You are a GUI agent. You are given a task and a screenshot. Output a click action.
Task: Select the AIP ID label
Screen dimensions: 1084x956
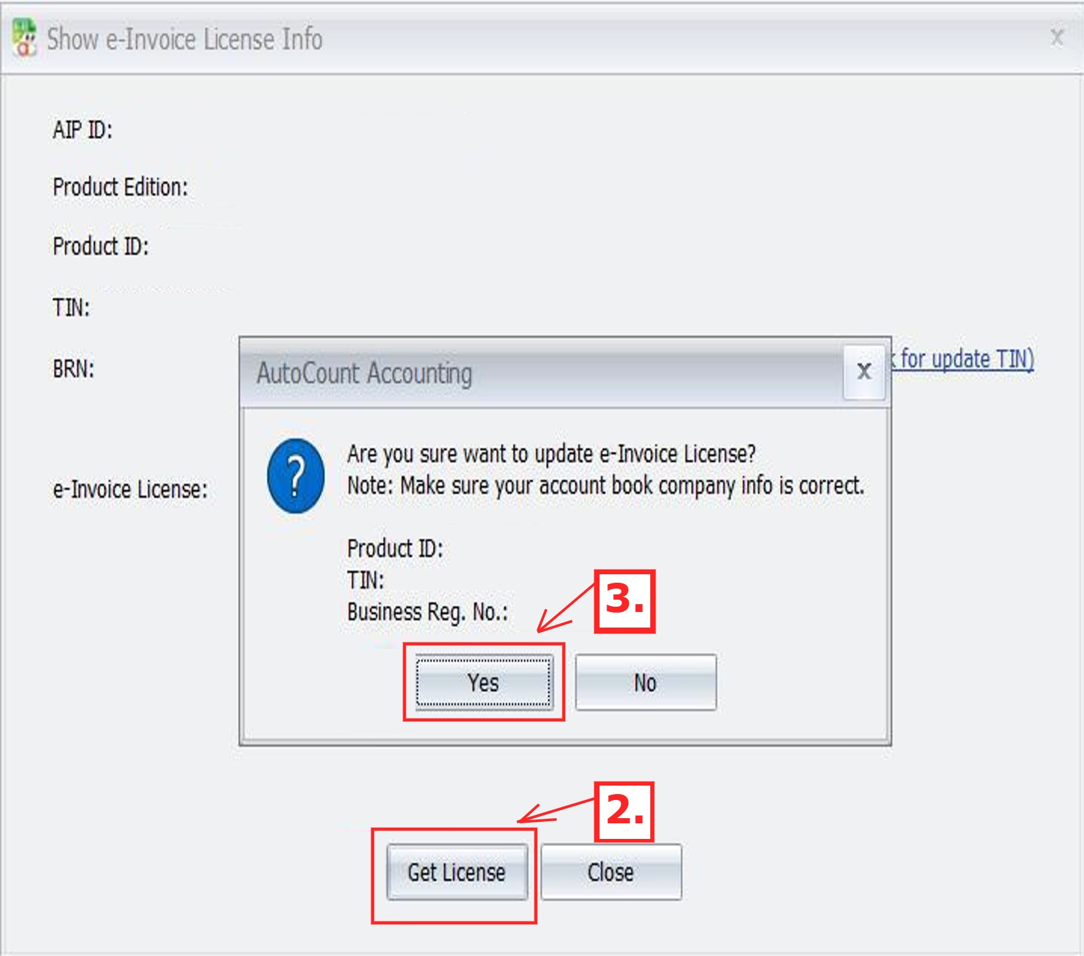[83, 130]
